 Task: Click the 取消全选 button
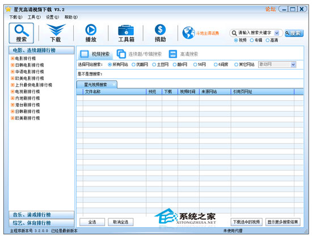click(x=121, y=222)
